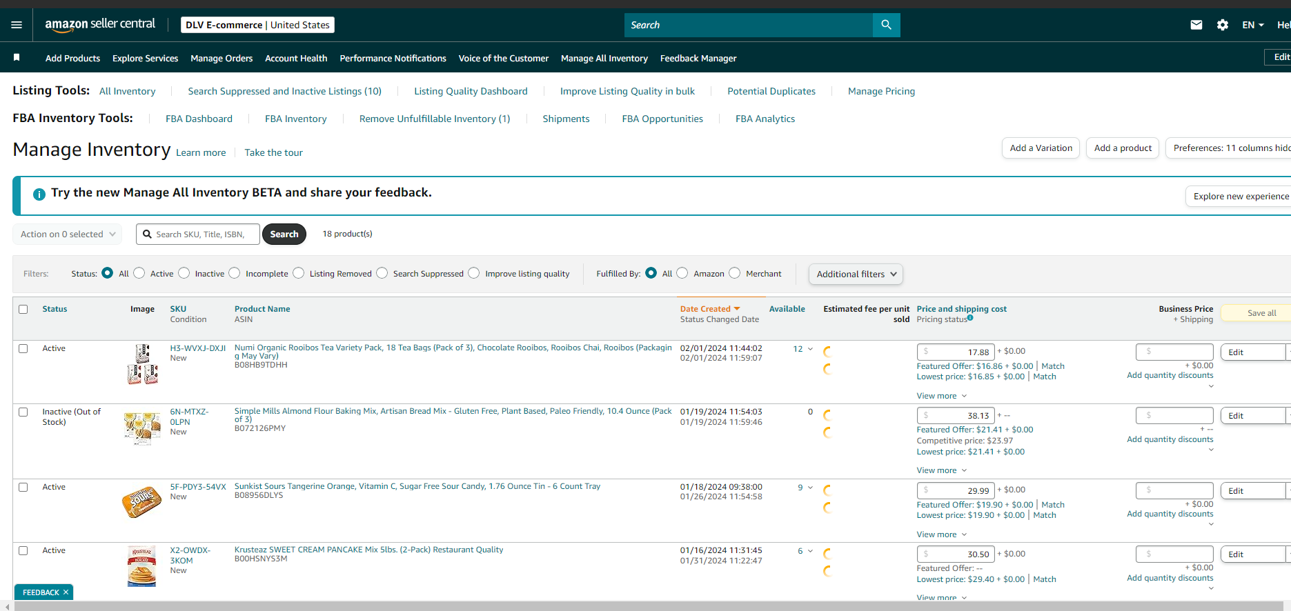Click Edit button for Numi Rooibos row

tap(1252, 352)
